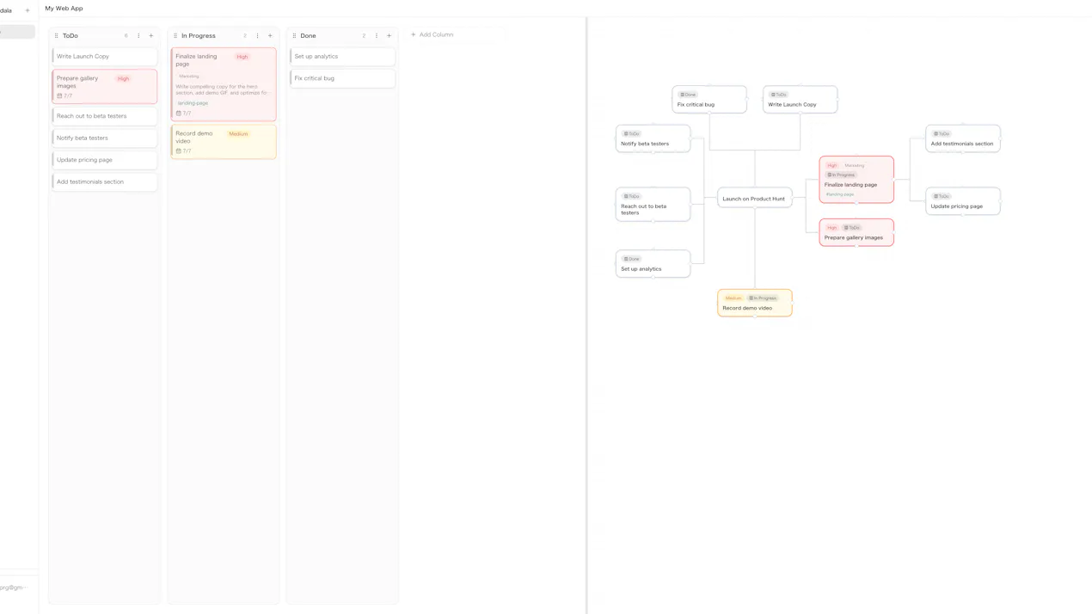This screenshot has height=614, width=1092.
Task: Click the calendar date icon on Finalize landing page card
Action: coord(179,114)
